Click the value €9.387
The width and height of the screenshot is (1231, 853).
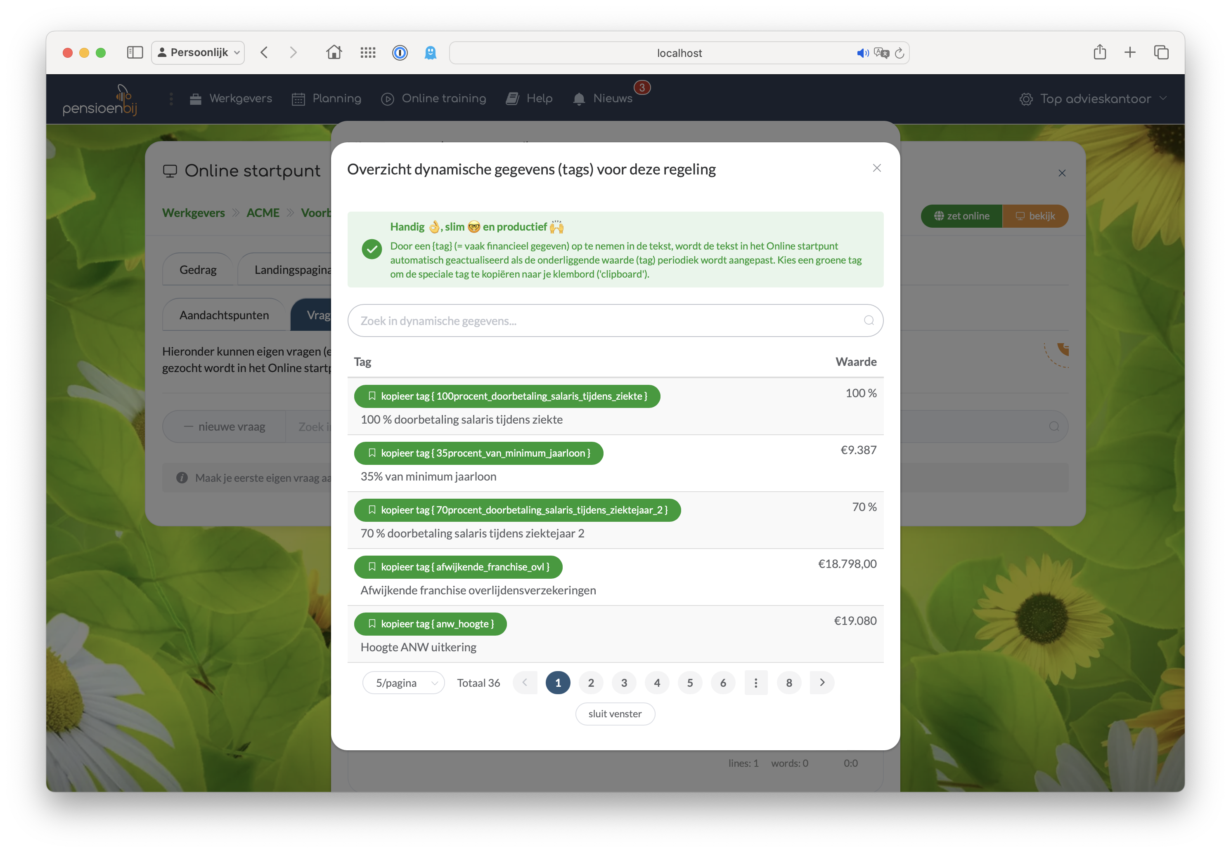click(859, 450)
